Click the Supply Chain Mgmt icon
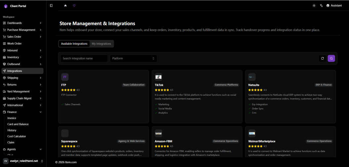The height and width of the screenshot is (167, 349). [4, 98]
